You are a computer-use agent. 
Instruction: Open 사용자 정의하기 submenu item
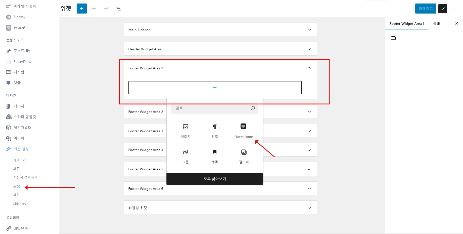click(25, 177)
